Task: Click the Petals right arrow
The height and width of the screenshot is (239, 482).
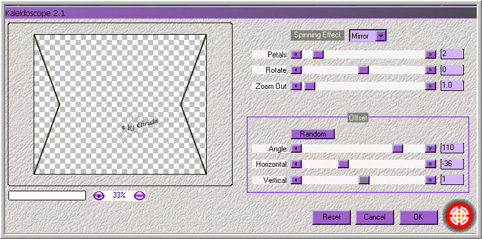Action: click(430, 55)
